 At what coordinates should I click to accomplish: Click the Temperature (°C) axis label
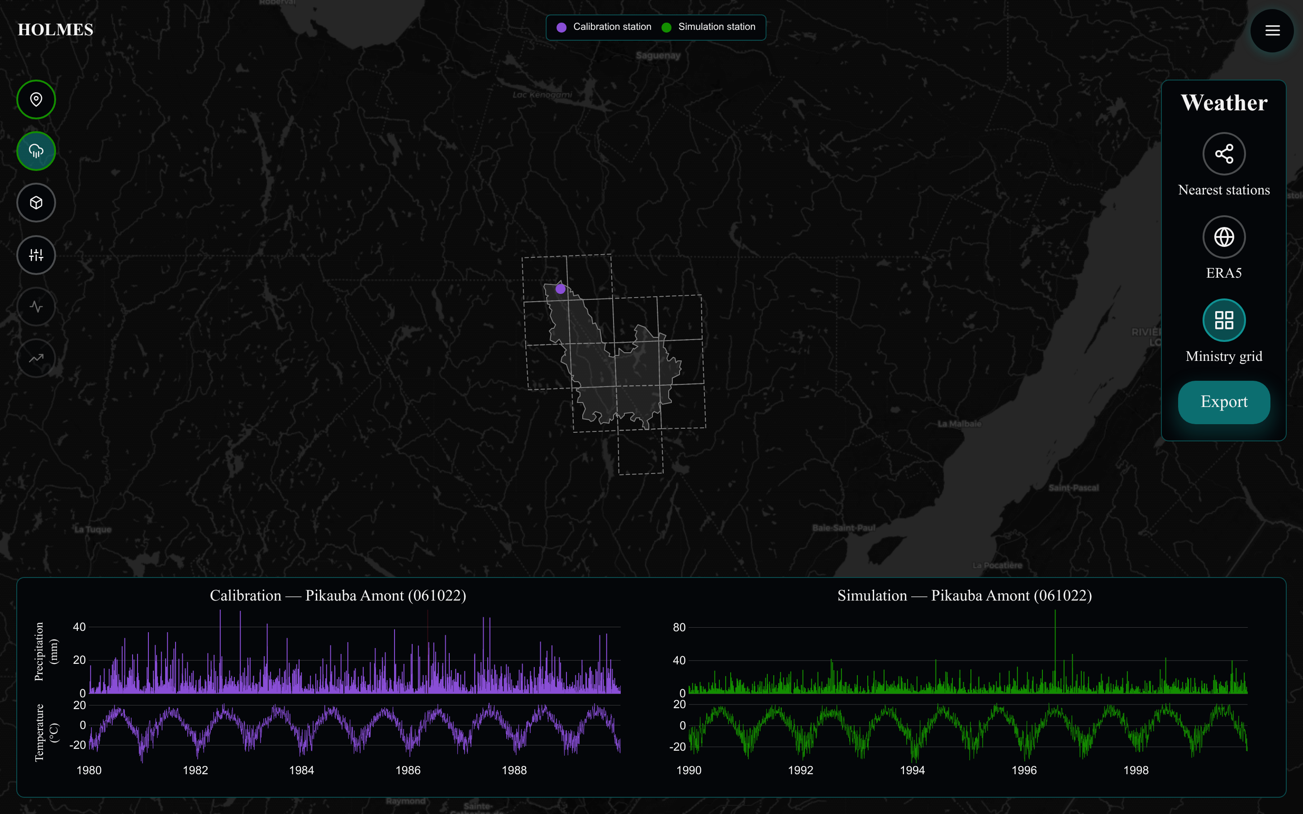pyautogui.click(x=46, y=733)
